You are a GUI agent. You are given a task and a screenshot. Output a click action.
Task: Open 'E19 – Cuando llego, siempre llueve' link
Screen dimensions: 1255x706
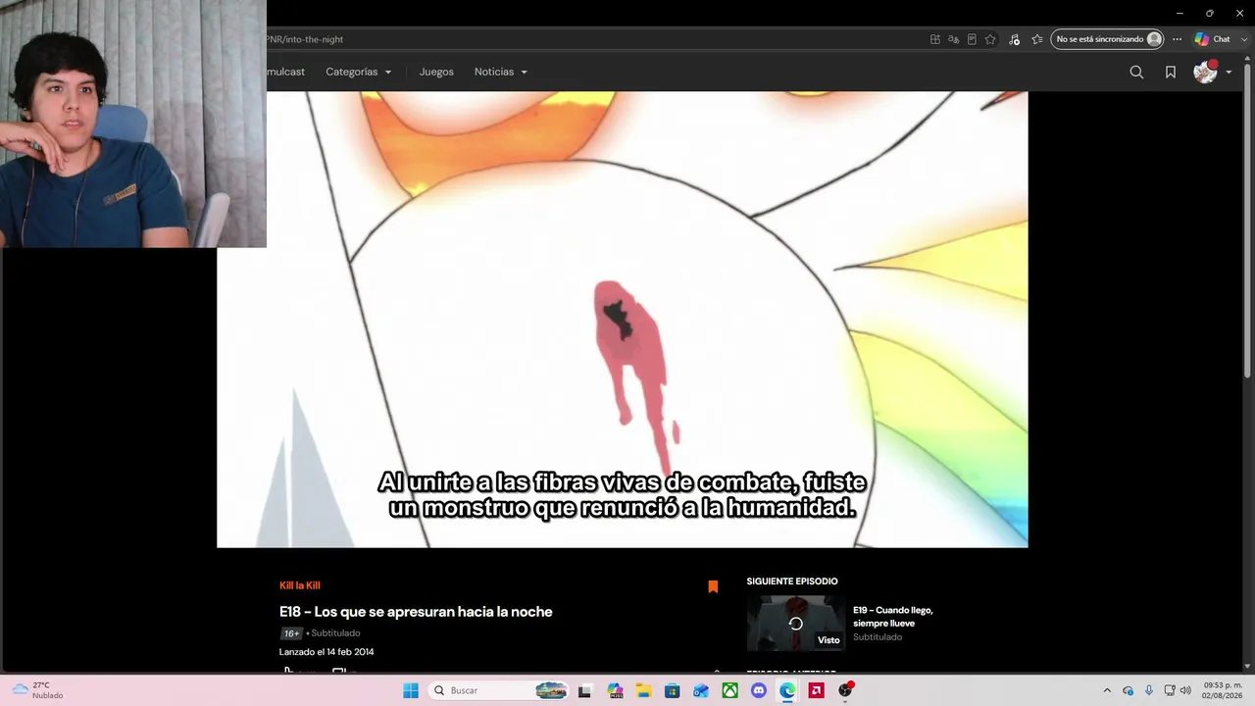[x=893, y=616]
